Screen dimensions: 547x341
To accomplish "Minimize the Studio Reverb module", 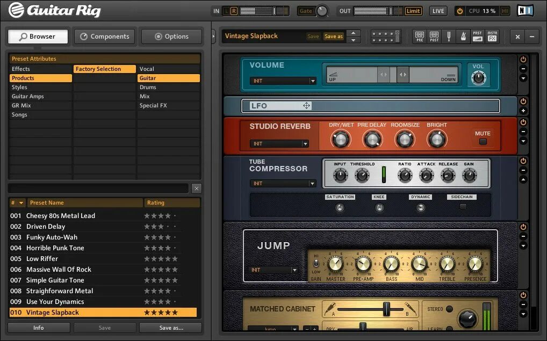I will [523, 132].
